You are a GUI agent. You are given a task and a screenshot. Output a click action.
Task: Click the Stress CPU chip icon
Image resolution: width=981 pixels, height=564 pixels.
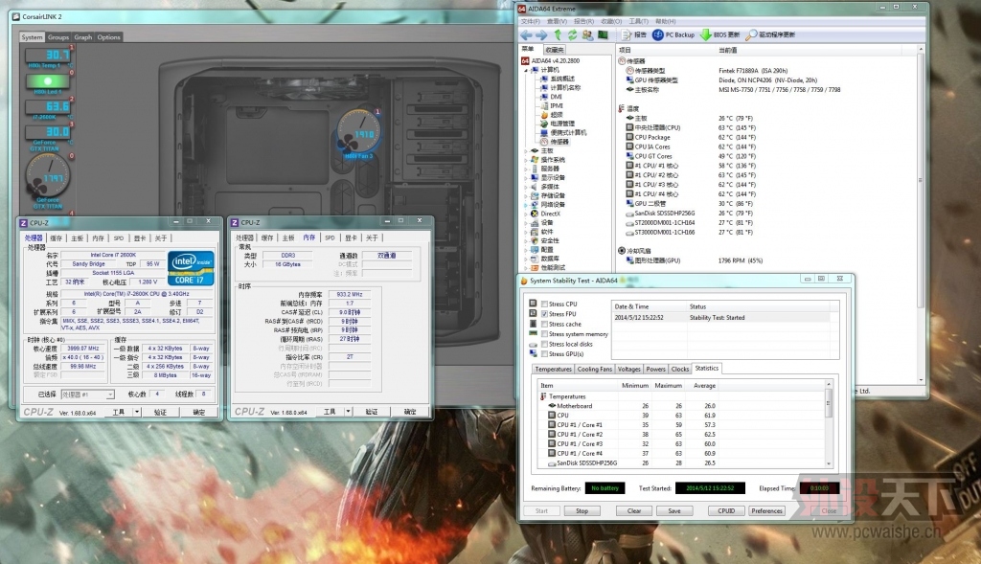click(533, 304)
